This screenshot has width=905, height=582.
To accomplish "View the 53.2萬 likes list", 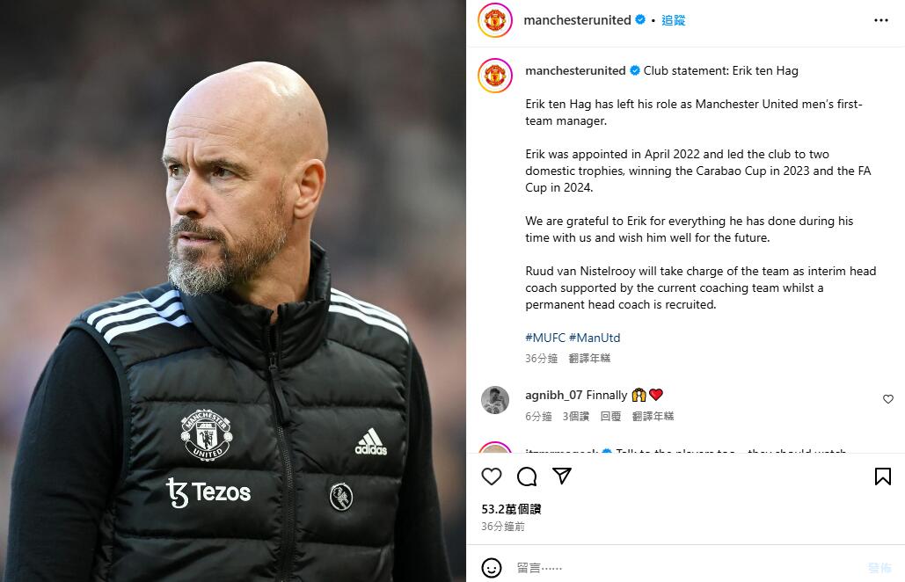I will coord(511,509).
